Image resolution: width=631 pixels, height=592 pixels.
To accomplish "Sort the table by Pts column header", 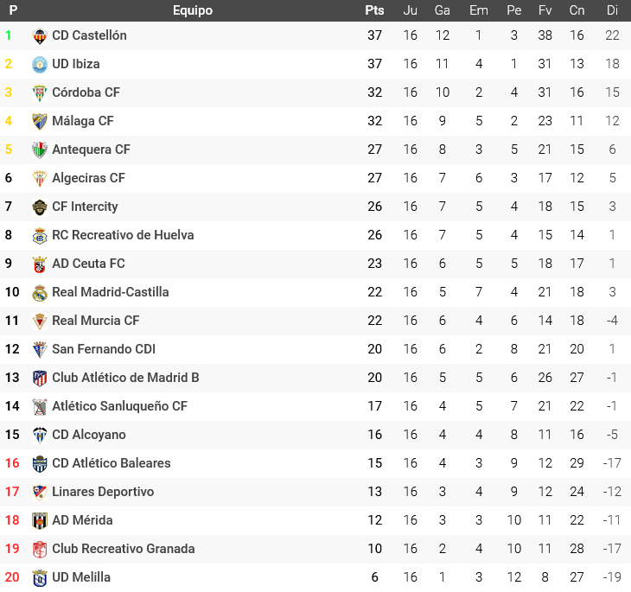I will click(x=374, y=10).
